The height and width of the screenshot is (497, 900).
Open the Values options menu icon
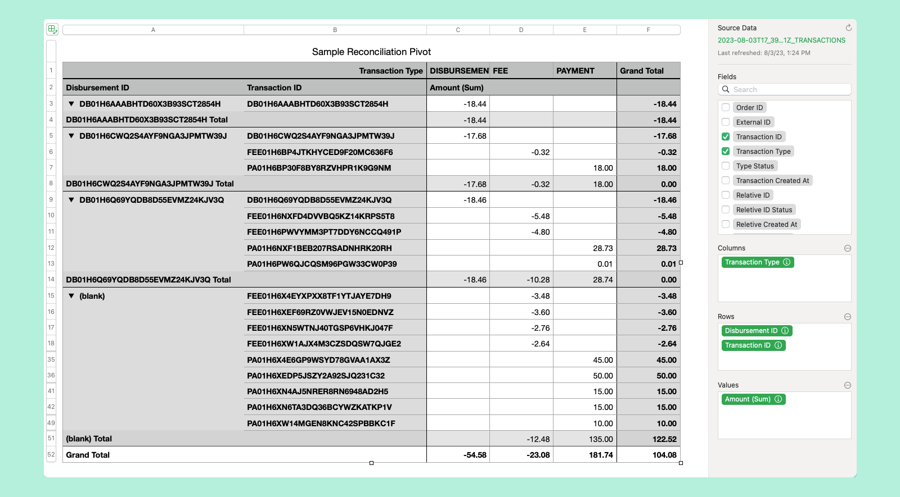pos(848,385)
